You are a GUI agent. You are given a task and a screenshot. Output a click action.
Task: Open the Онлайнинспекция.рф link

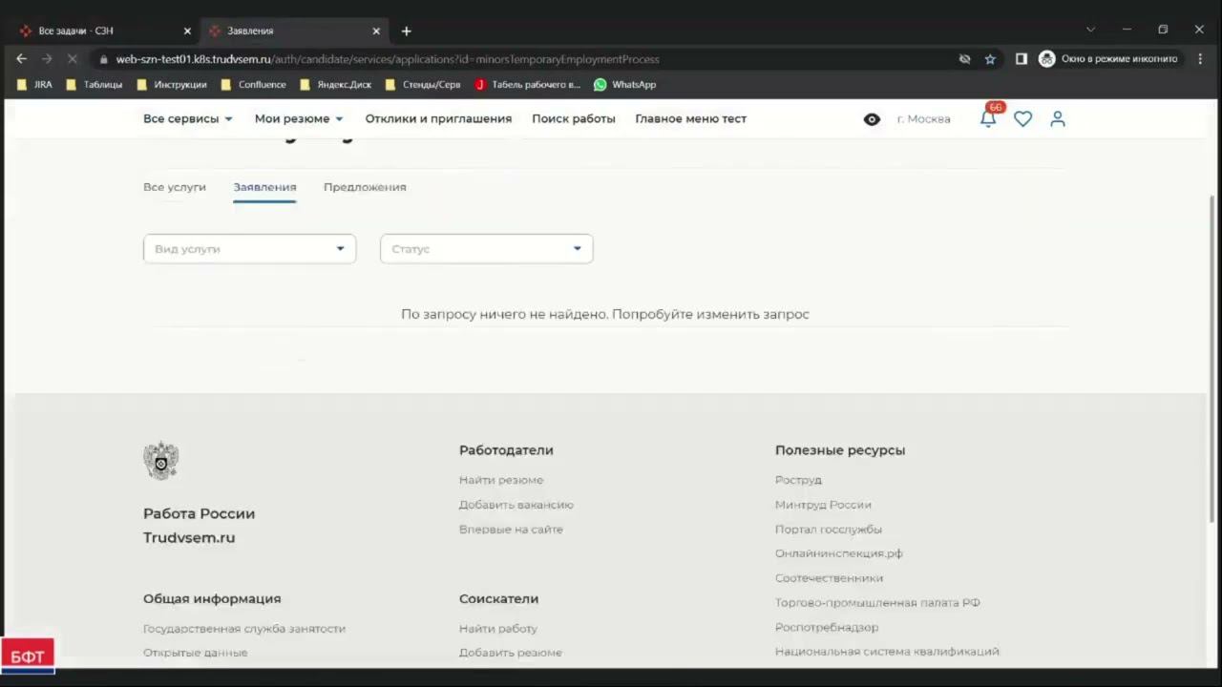(839, 553)
